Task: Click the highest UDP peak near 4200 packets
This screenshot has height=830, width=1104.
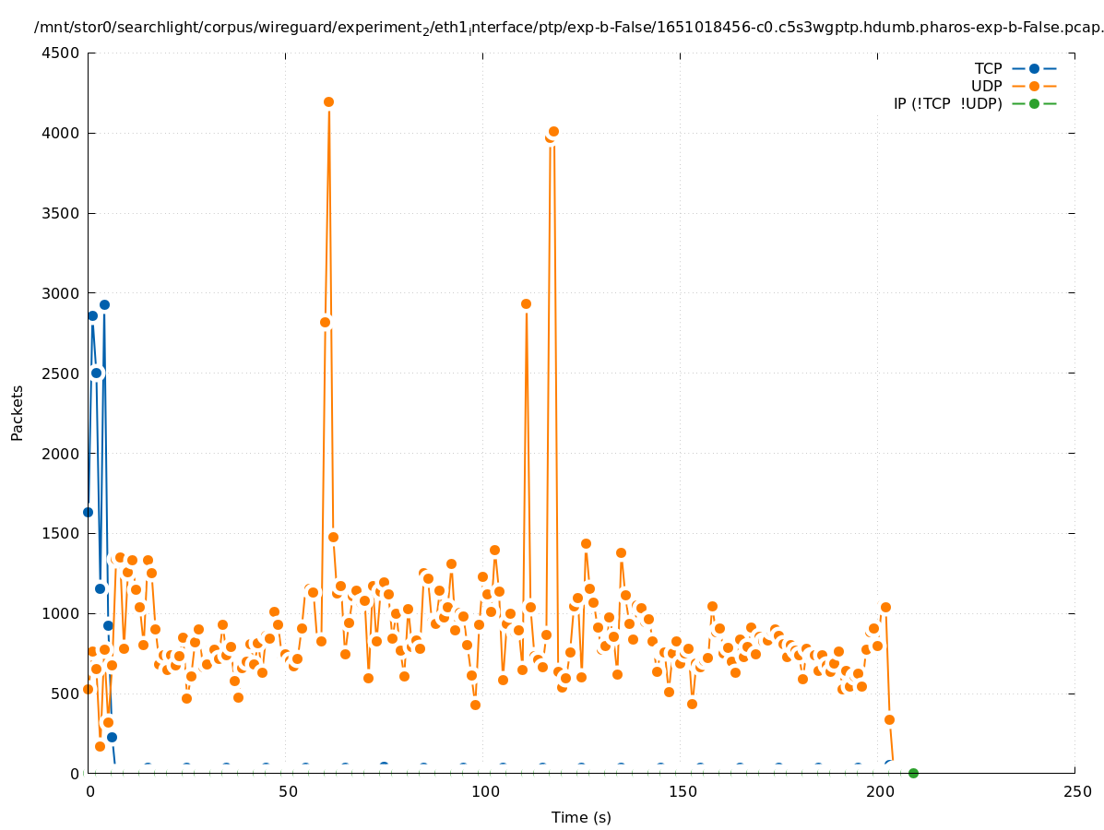Action: point(328,101)
